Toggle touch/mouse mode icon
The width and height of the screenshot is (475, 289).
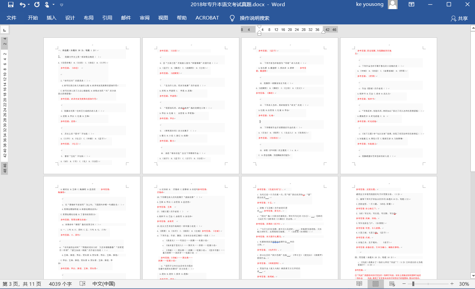coord(47,5)
